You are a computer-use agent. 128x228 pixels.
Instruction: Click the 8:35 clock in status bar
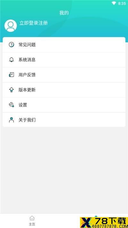[x=122, y=4]
